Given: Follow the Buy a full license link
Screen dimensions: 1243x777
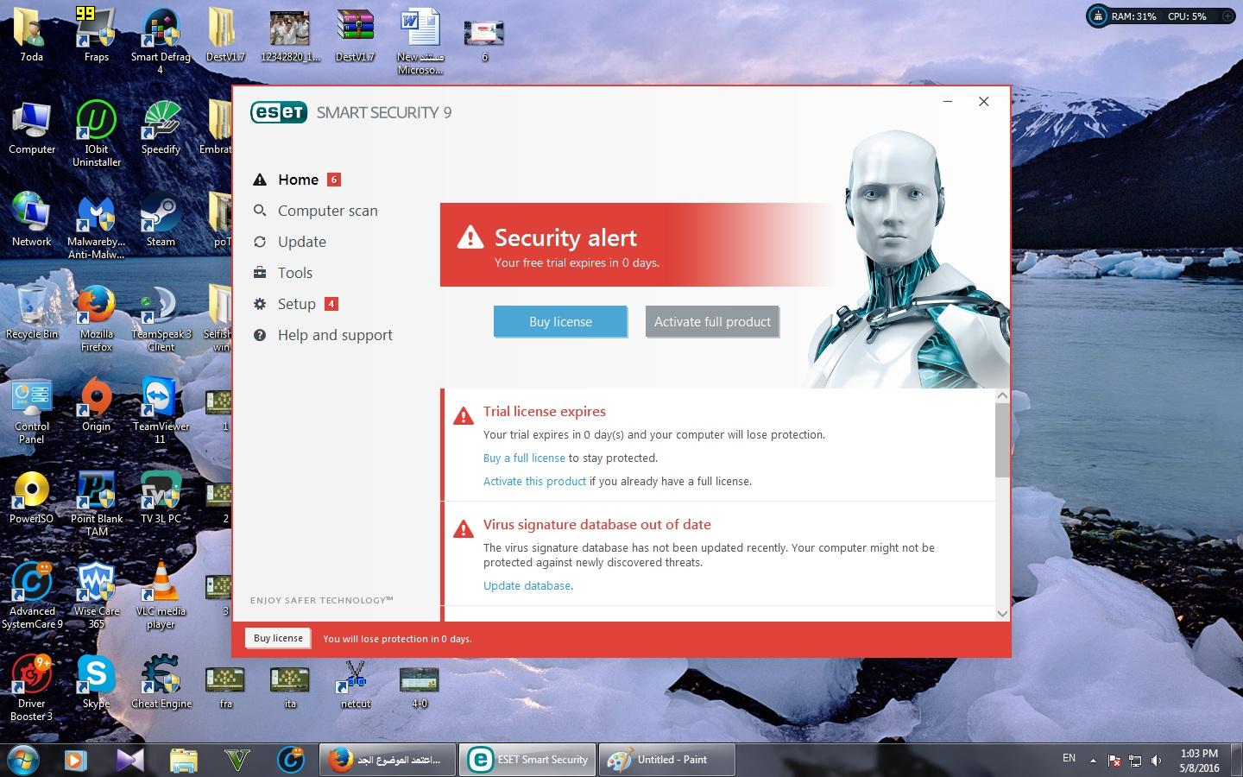Looking at the screenshot, I should [x=524, y=458].
